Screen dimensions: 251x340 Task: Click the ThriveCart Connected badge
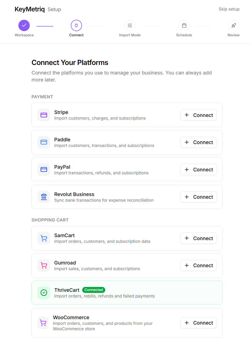pyautogui.click(x=94, y=290)
